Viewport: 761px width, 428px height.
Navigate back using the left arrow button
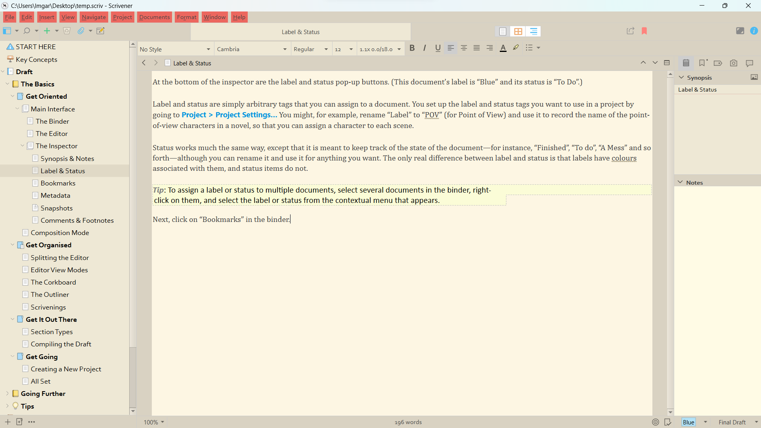(x=144, y=63)
